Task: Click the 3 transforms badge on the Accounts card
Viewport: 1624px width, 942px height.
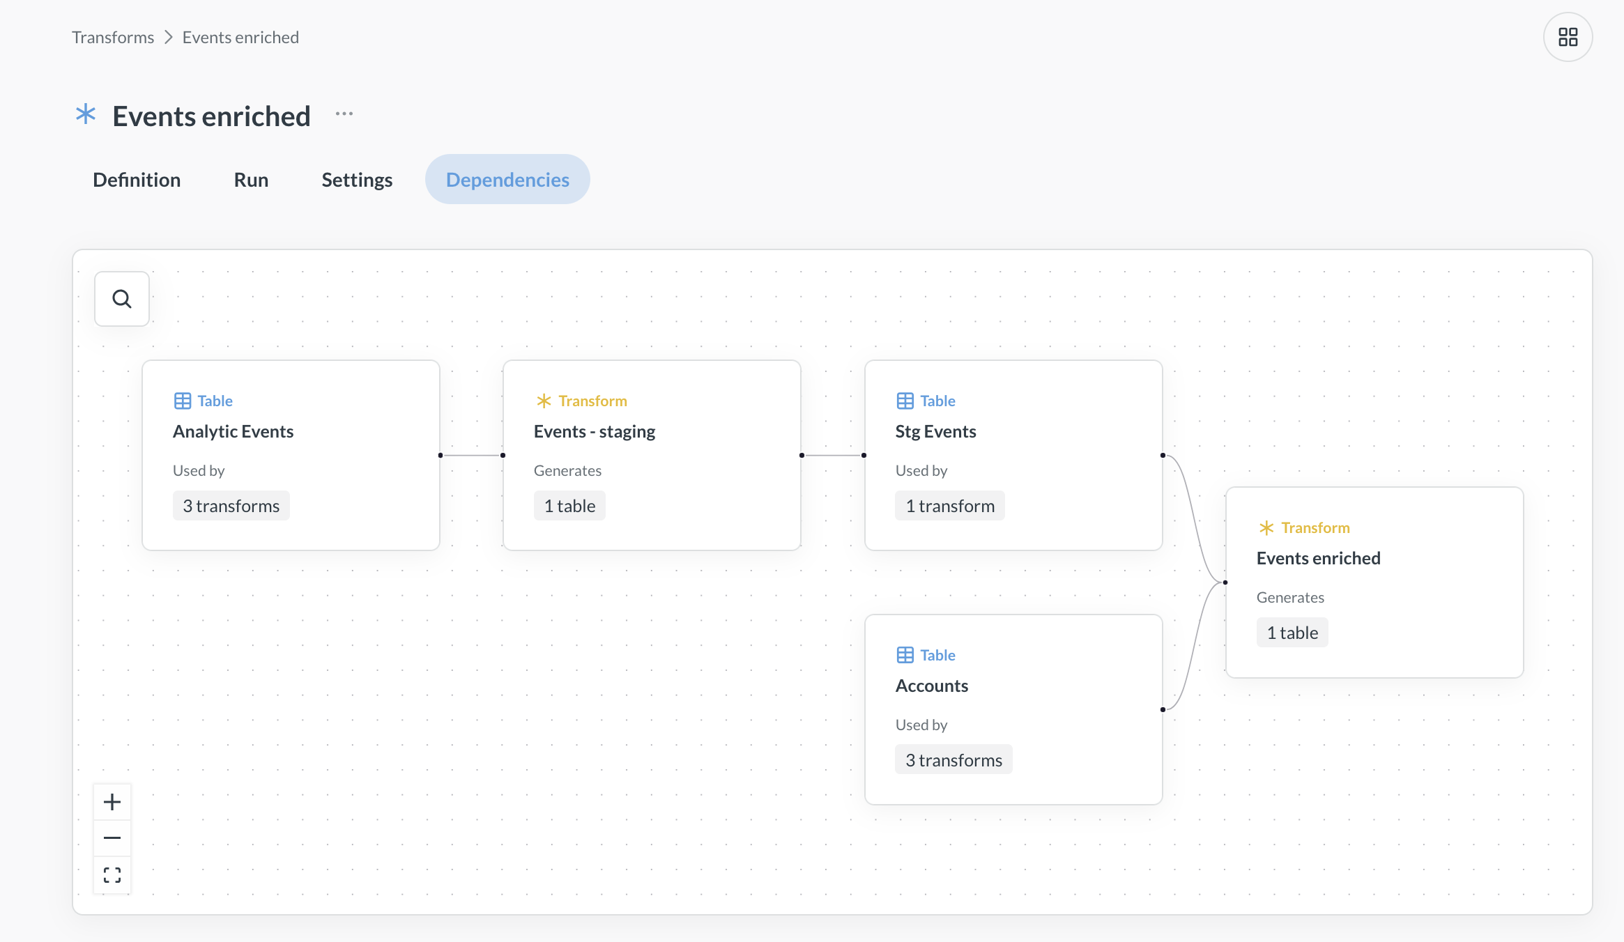Action: [953, 759]
